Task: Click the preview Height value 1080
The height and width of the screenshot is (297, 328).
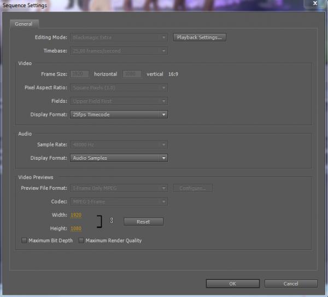Action: coord(75,228)
